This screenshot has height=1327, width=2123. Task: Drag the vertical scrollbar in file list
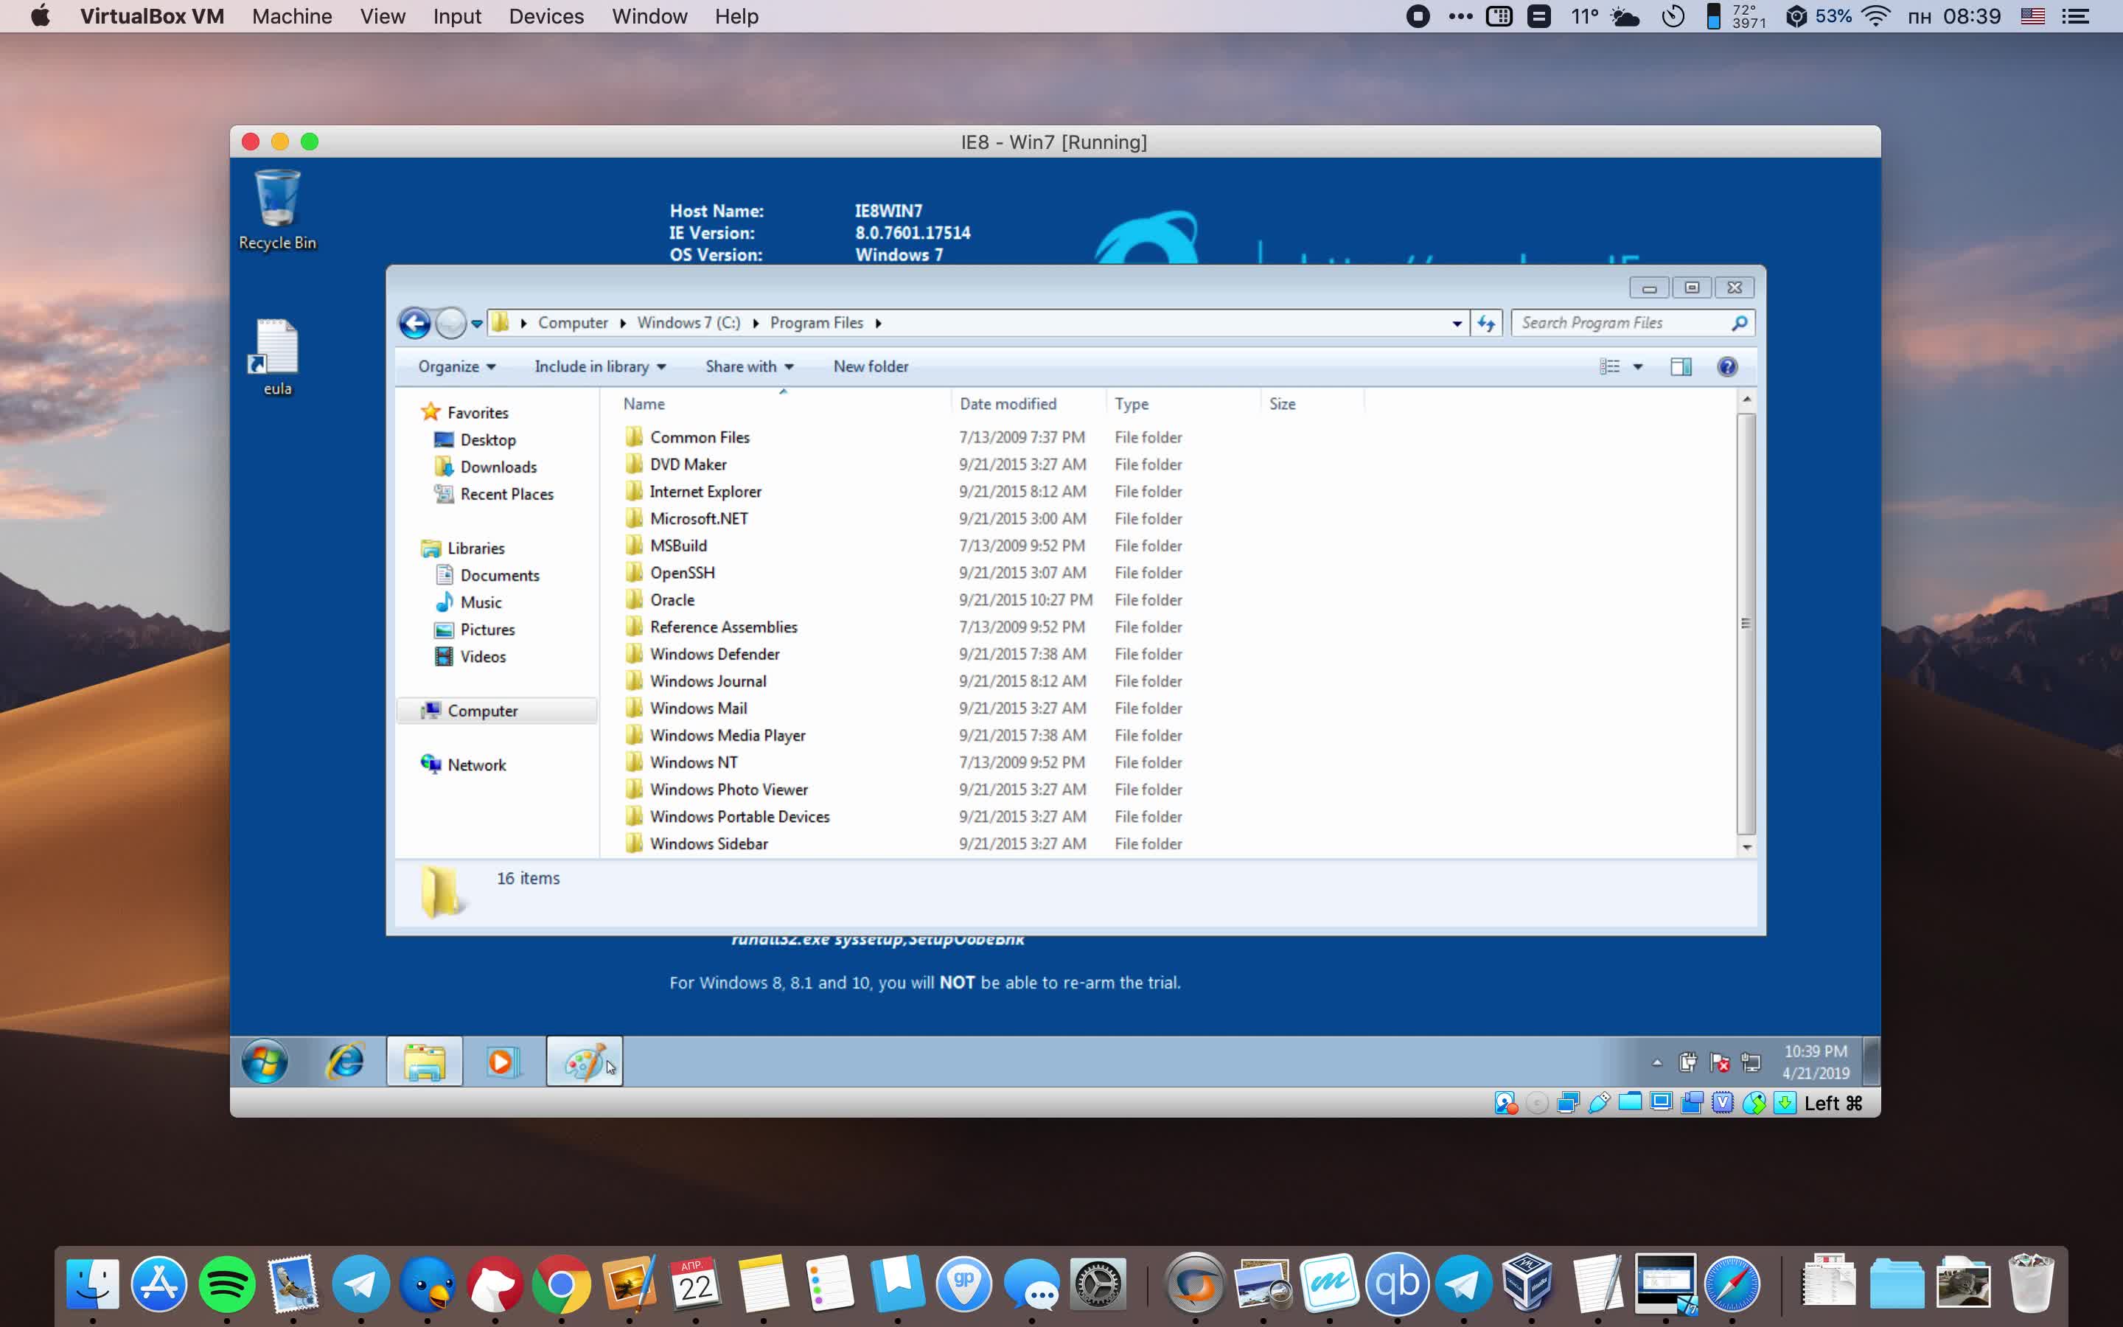pos(1746,624)
